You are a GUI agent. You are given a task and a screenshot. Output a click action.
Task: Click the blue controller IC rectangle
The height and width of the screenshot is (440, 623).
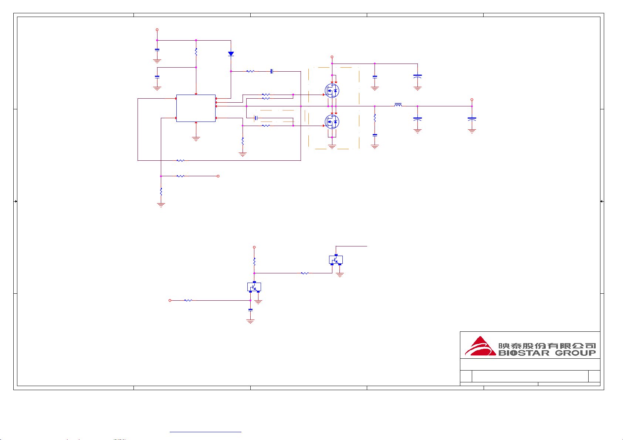(x=196, y=108)
